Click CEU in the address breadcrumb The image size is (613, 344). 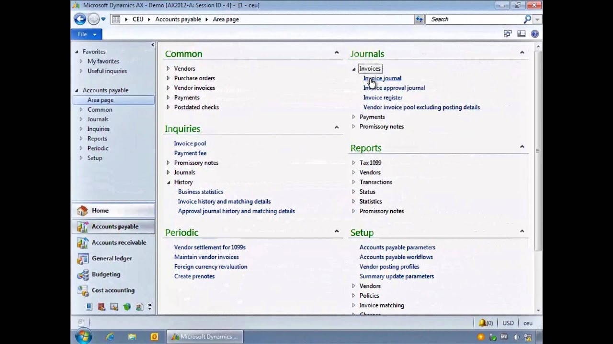tap(138, 19)
